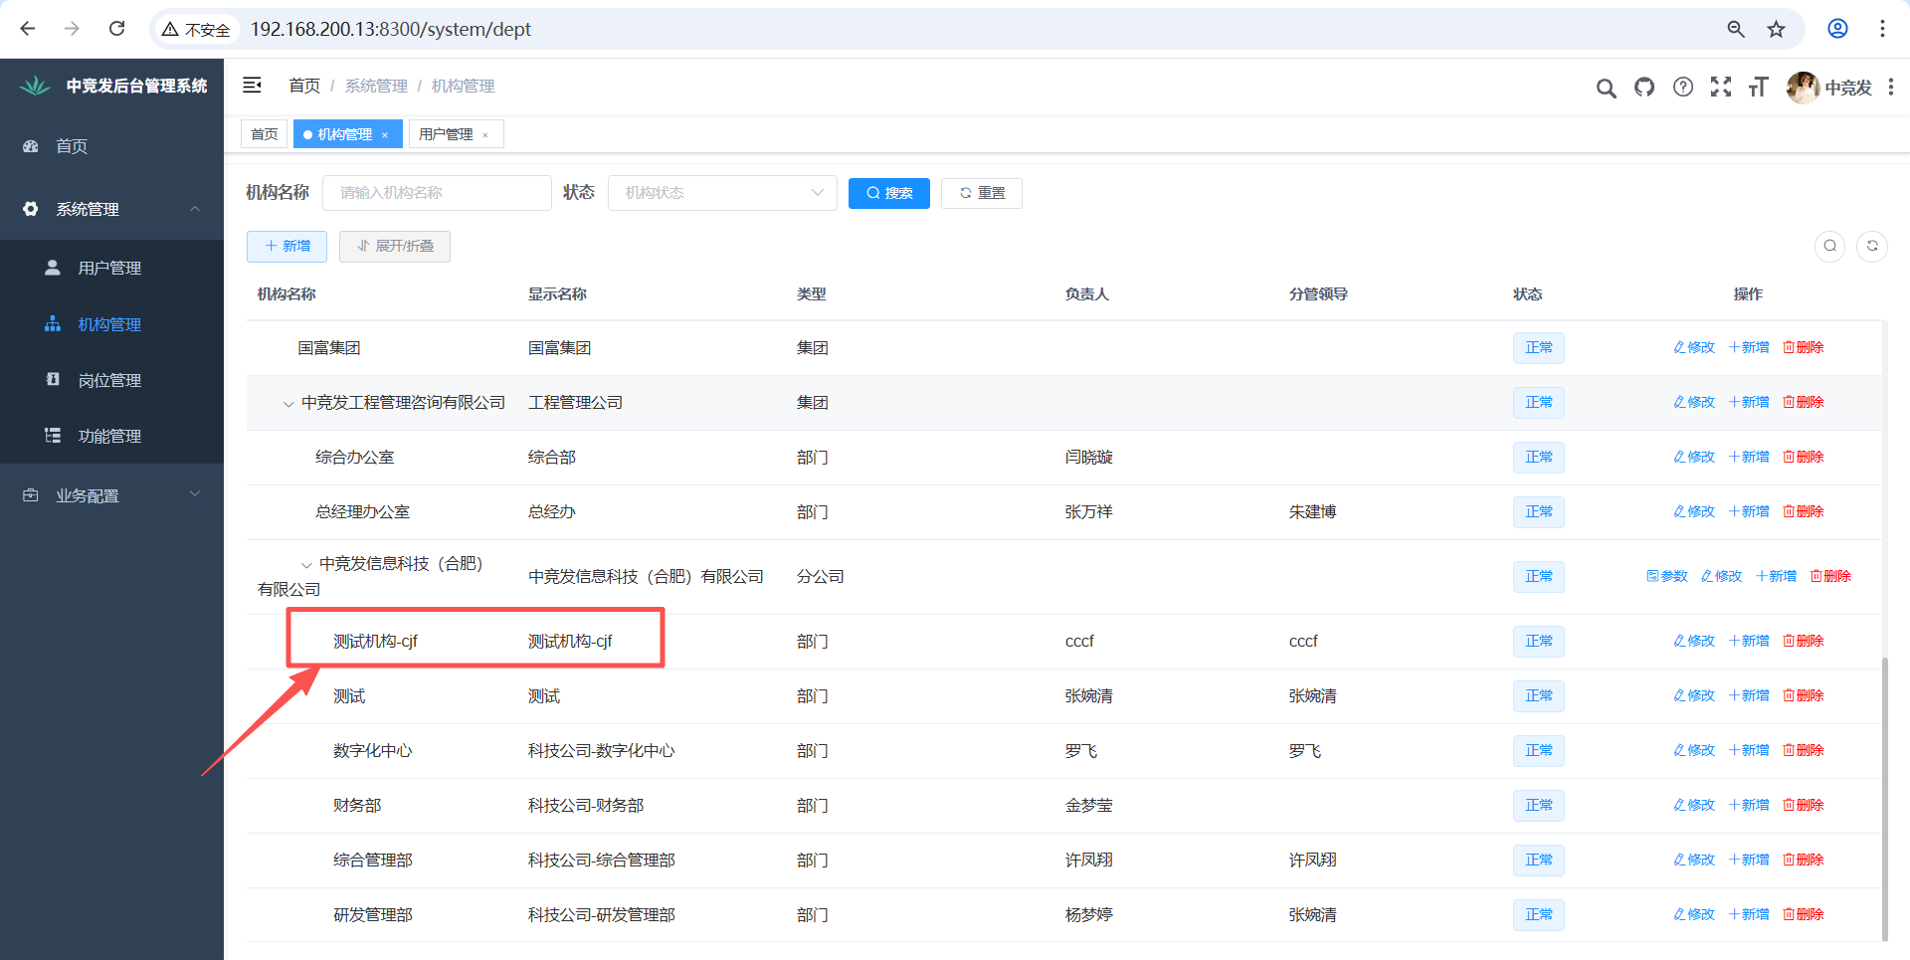Open the font size layout icon
This screenshot has width=1910, height=960.
(1758, 88)
